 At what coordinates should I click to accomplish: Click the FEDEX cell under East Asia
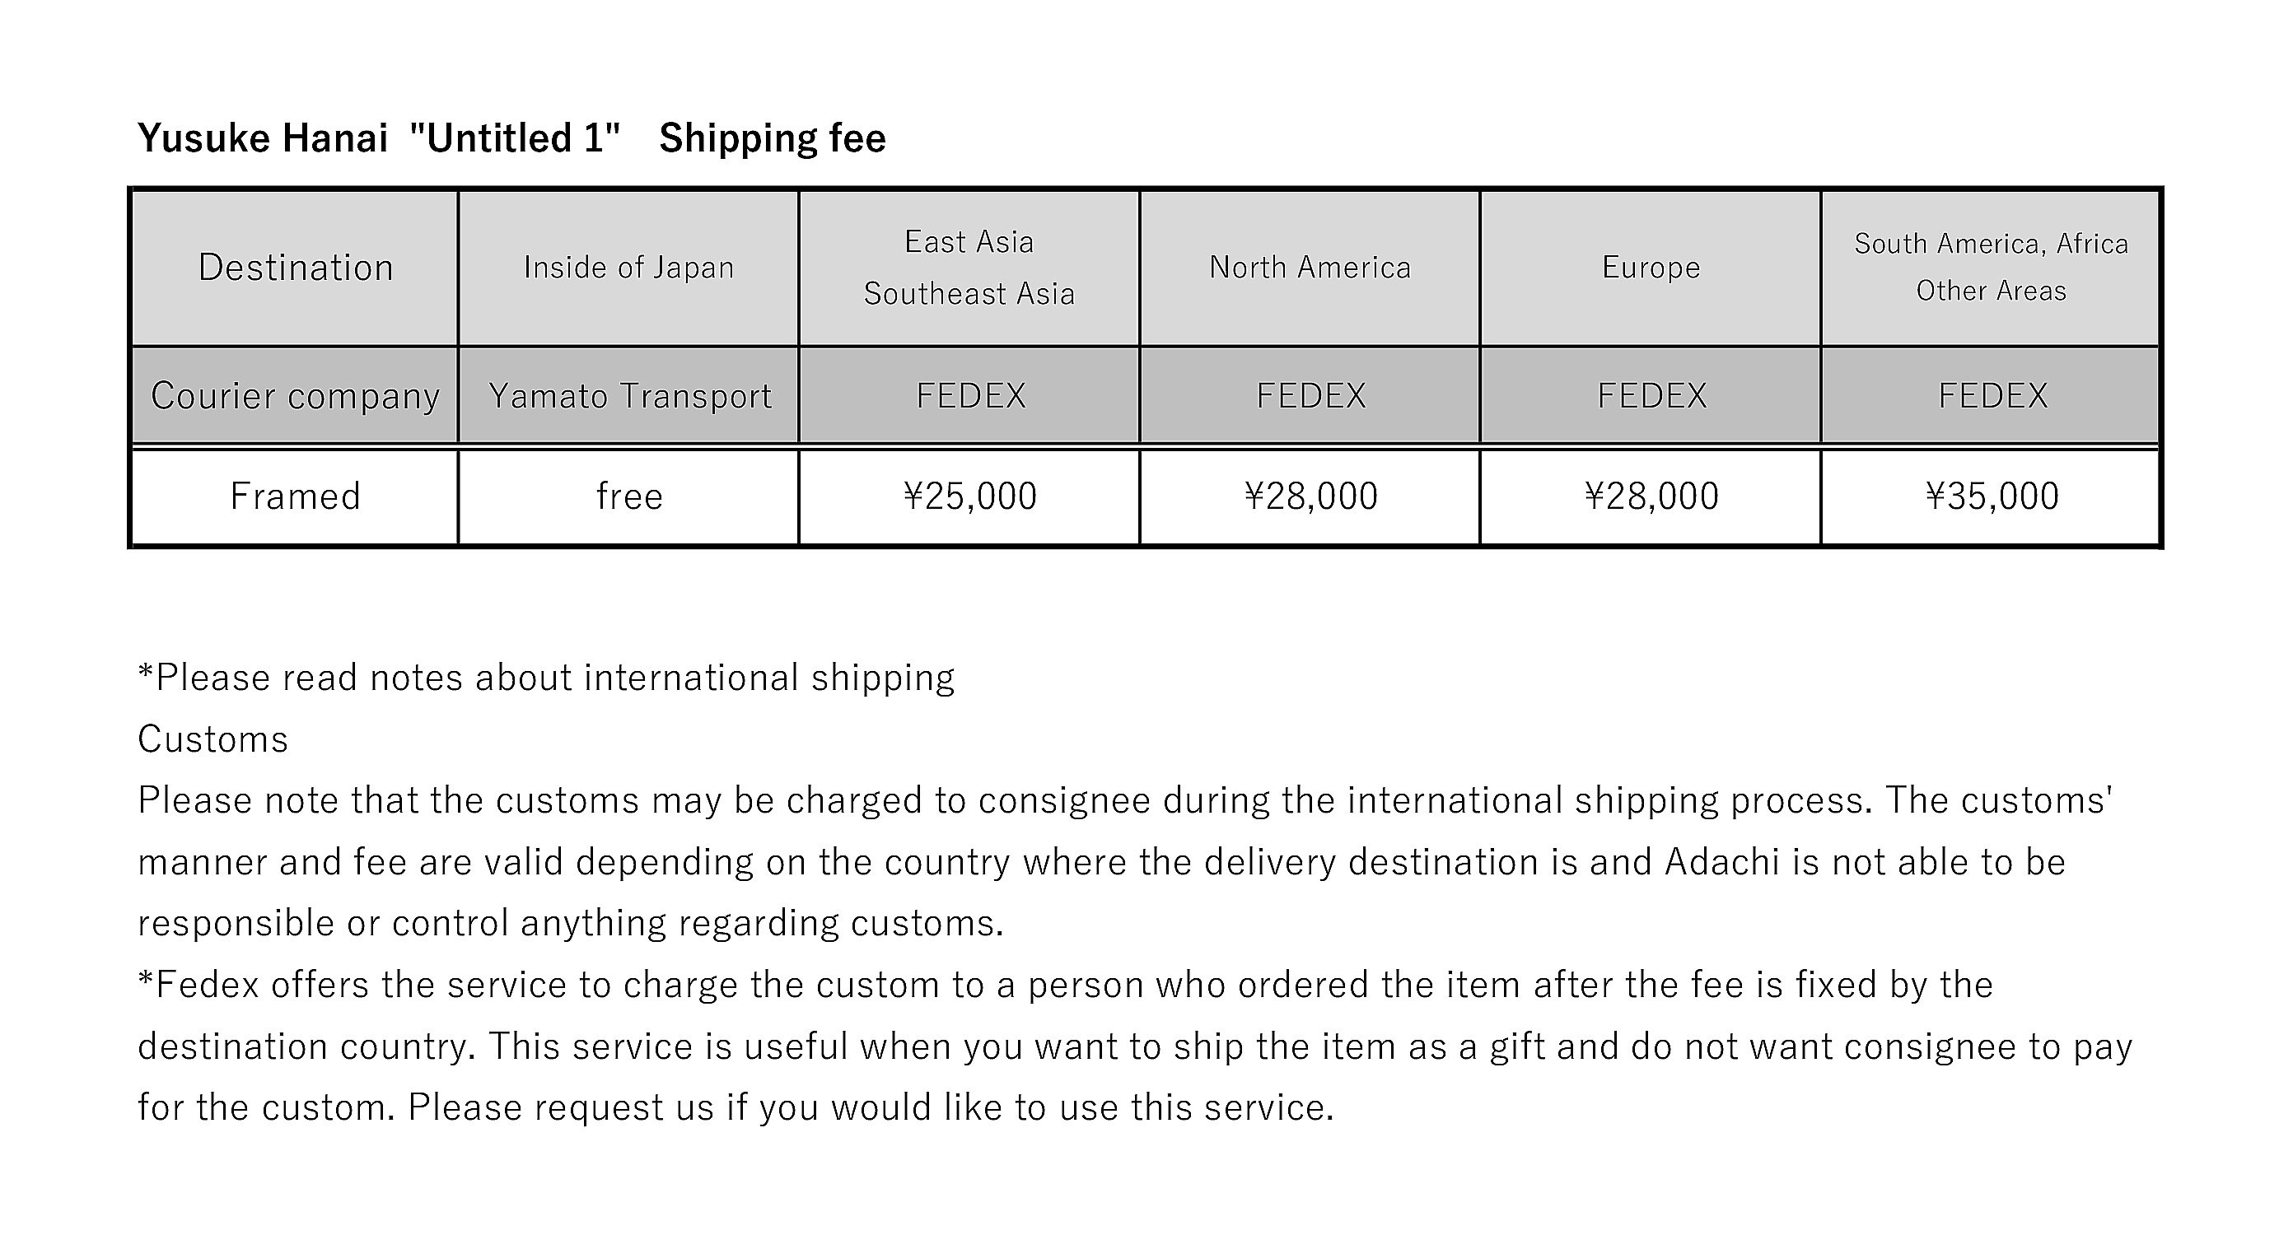[969, 394]
